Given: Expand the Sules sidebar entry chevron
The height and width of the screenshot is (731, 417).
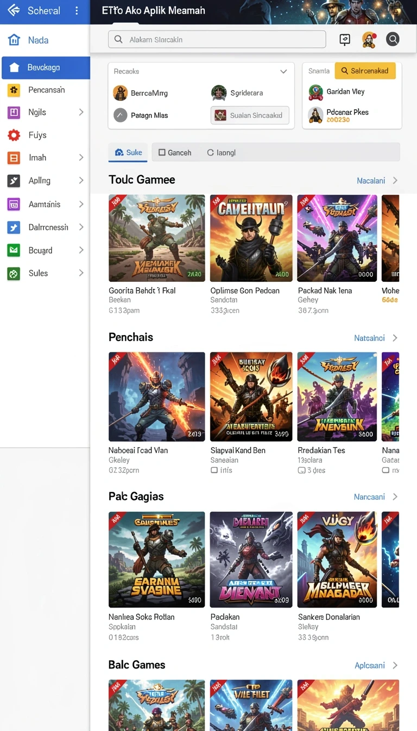Looking at the screenshot, I should click(x=81, y=272).
